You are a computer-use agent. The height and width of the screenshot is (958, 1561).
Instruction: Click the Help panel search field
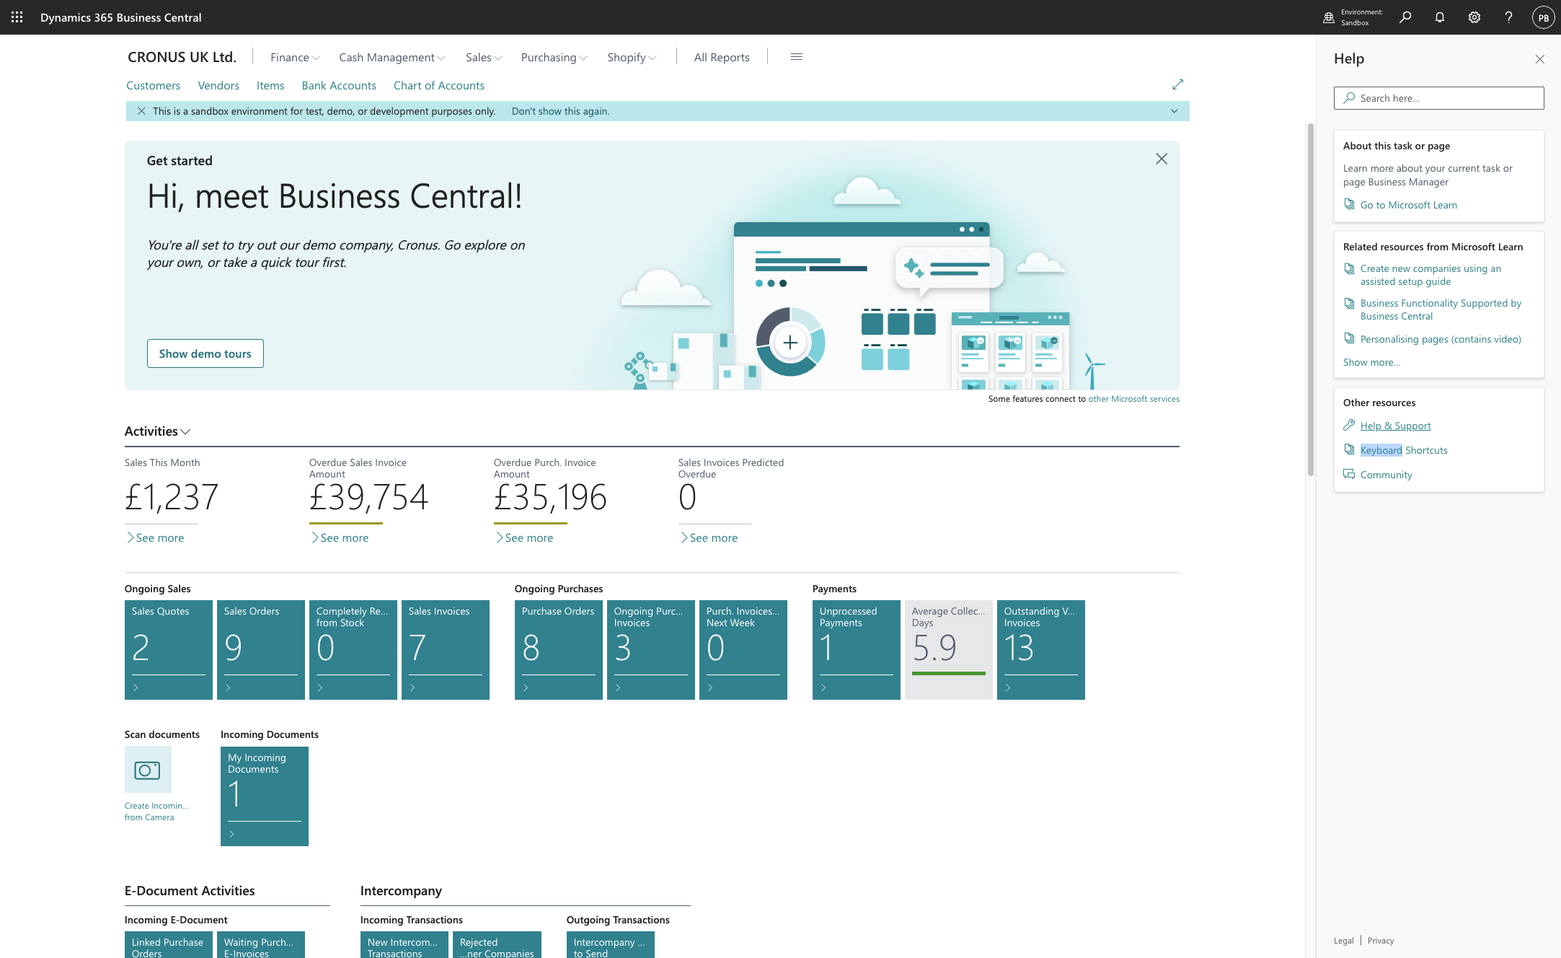click(1439, 98)
